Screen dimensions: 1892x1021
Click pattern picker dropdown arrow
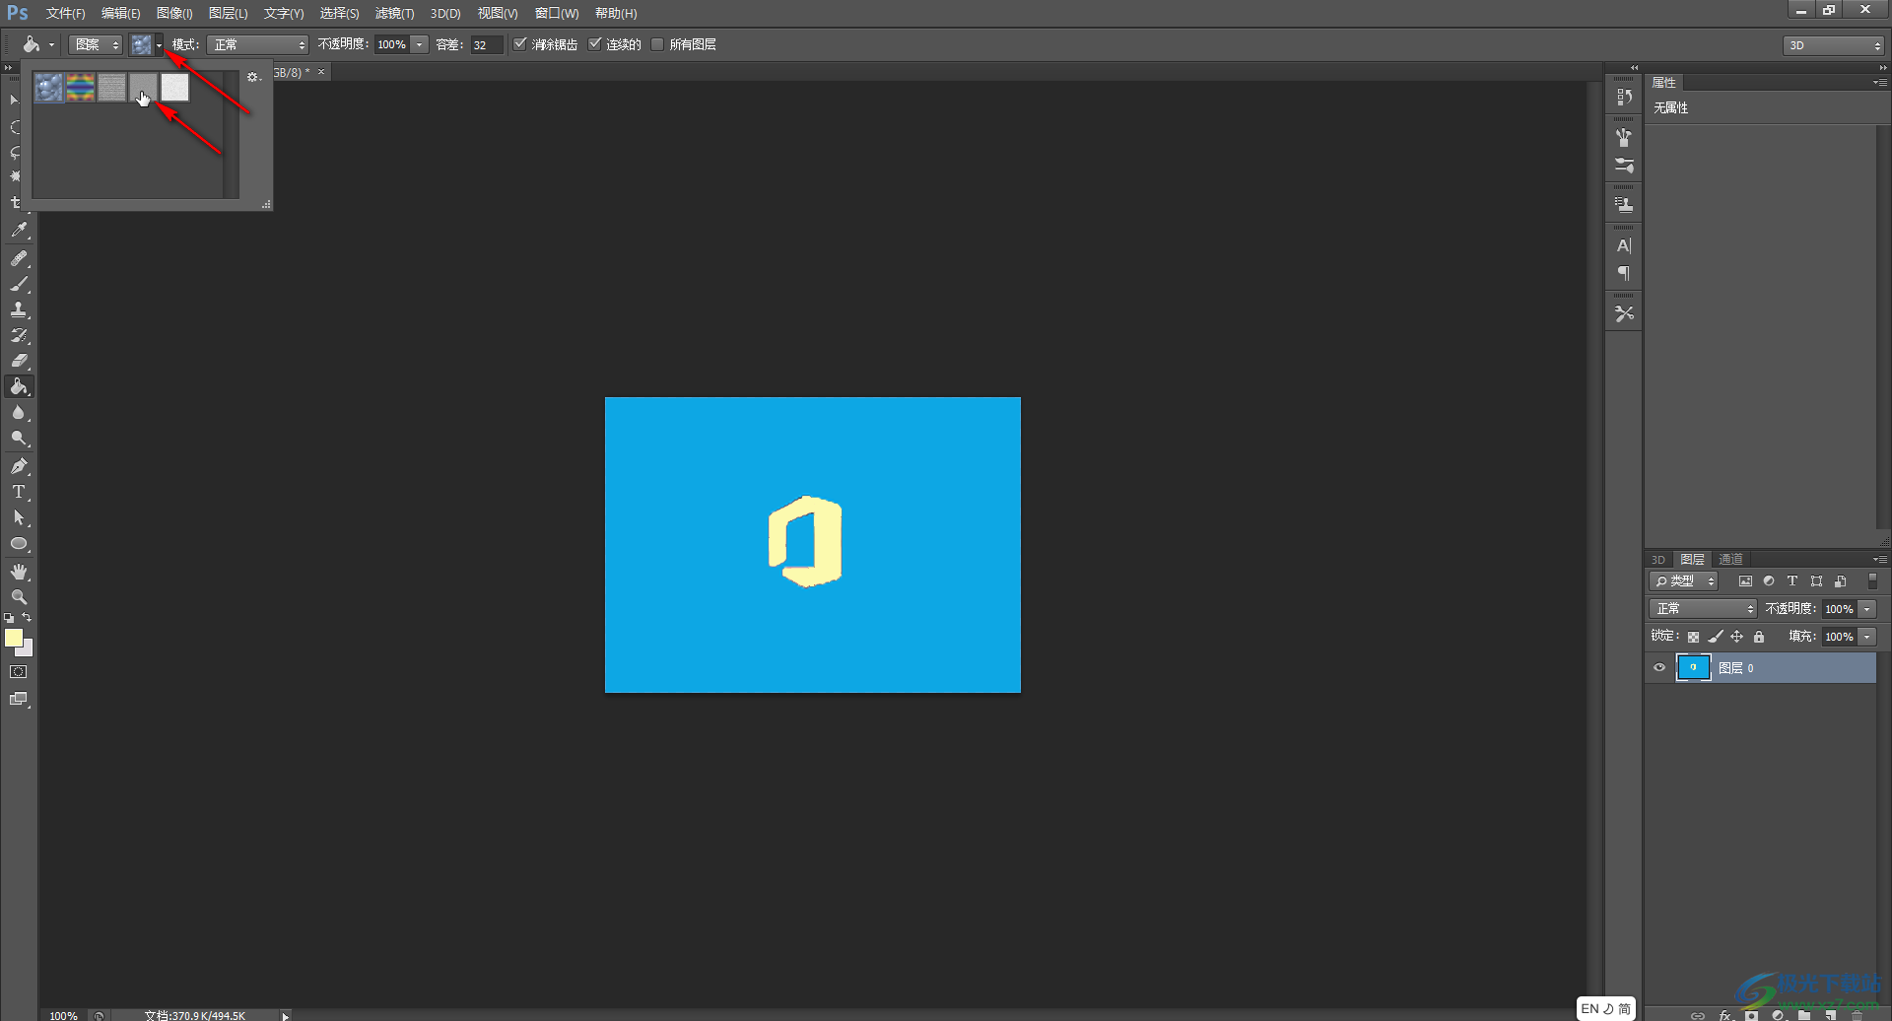[159, 44]
